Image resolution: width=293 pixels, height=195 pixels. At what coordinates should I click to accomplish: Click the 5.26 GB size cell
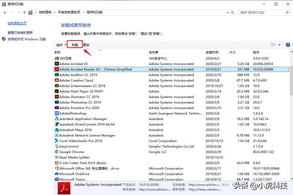tap(243, 64)
